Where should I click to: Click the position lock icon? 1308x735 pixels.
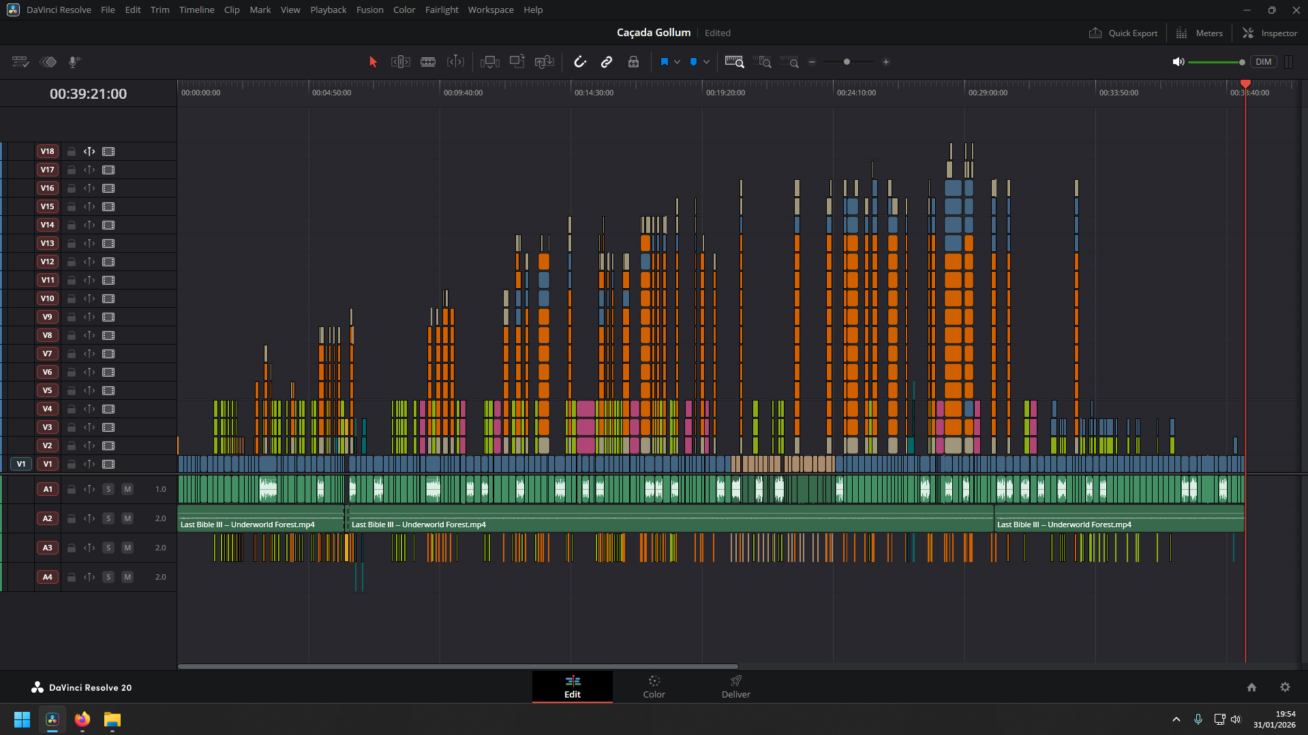(x=633, y=62)
